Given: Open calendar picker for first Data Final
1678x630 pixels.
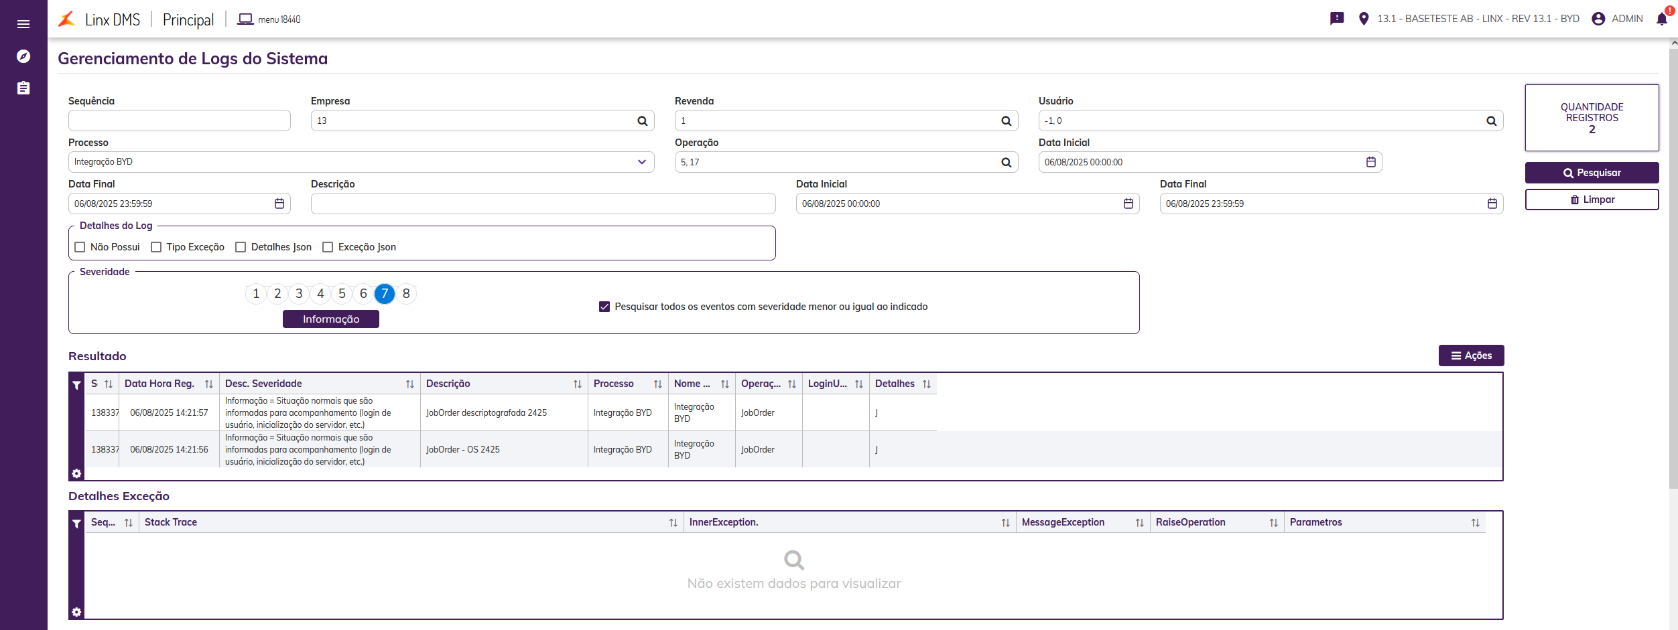Looking at the screenshot, I should pyautogui.click(x=279, y=204).
